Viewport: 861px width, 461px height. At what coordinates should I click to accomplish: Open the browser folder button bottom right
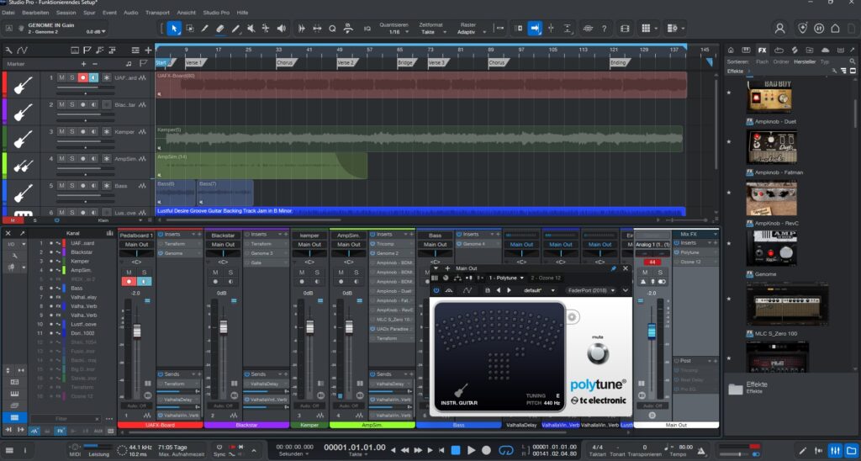851,450
